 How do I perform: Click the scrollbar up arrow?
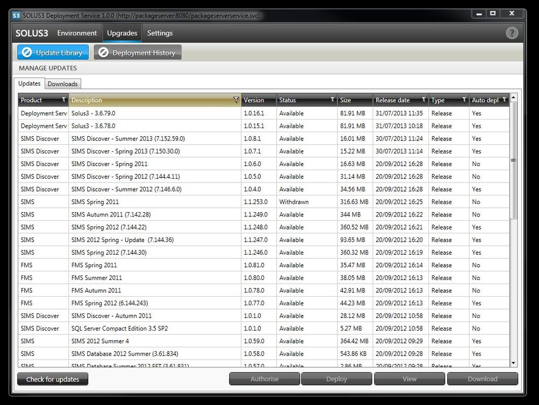(x=513, y=97)
